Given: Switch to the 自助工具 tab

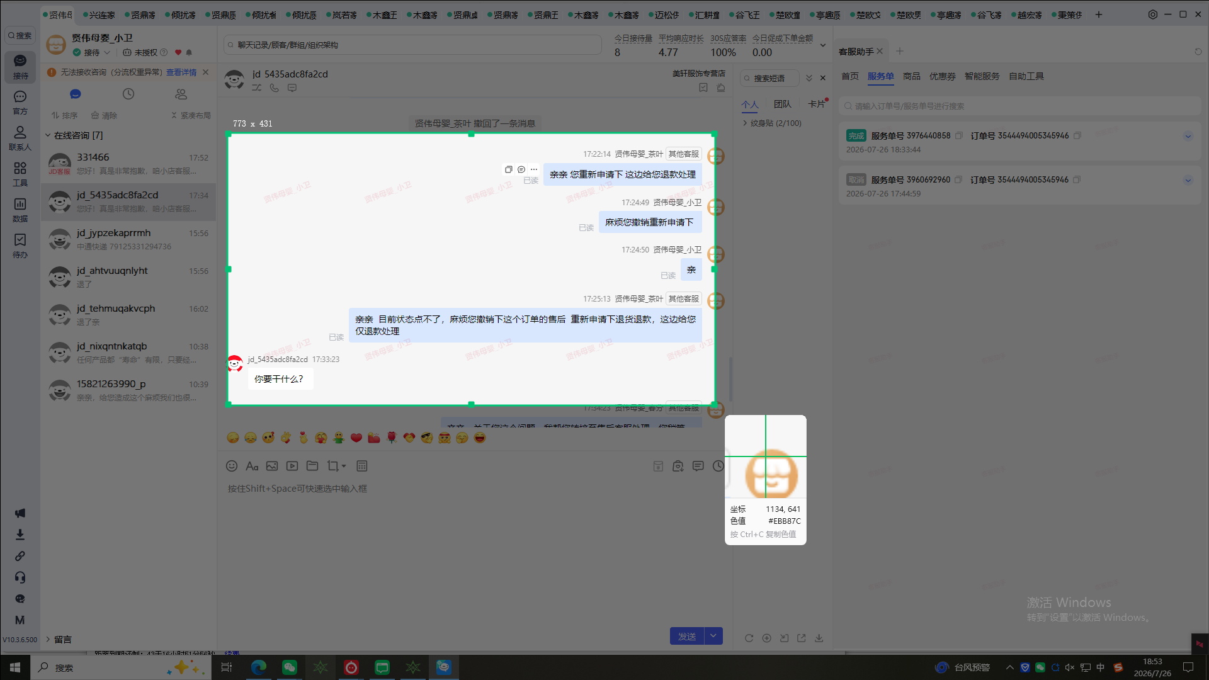Looking at the screenshot, I should [1026, 76].
